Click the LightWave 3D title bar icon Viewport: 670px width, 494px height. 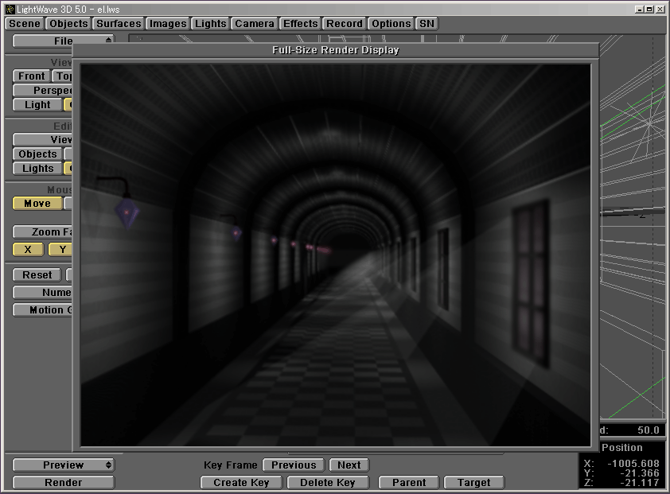(9, 8)
